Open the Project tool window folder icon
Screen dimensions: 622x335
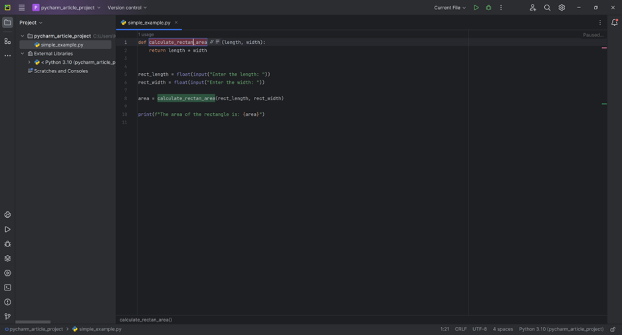point(7,23)
